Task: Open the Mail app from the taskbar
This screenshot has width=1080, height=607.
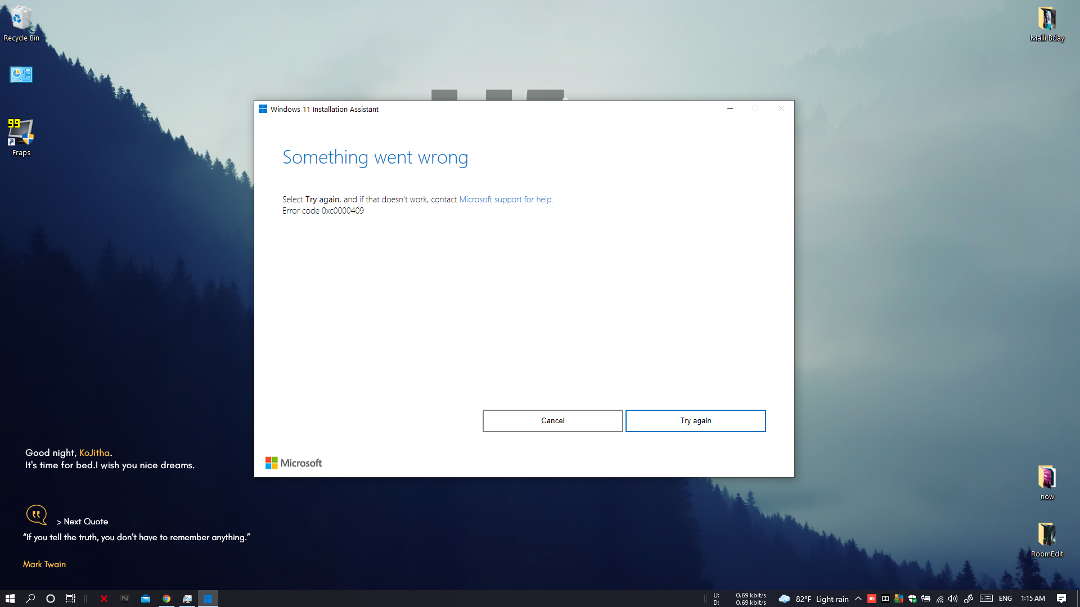Action: (146, 598)
